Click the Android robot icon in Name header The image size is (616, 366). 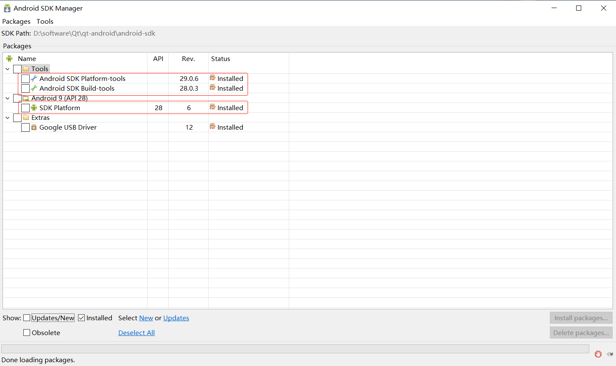[9, 58]
